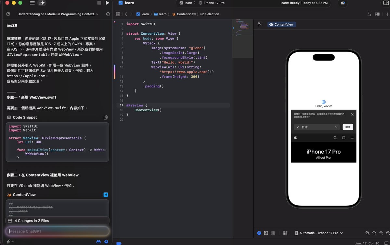Viewport: 390px width, 245px height.
Task: Select learn project in jump bar
Action: tap(142, 14)
